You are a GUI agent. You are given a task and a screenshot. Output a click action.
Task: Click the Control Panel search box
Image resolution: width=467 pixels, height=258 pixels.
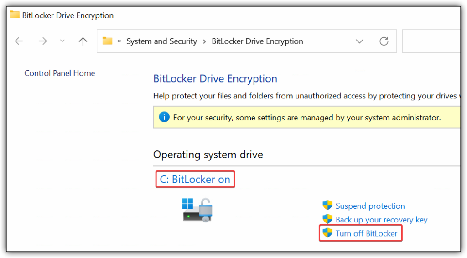[431, 41]
